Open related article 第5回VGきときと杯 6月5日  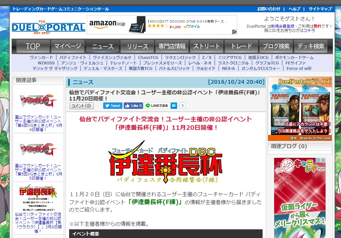pos(39,172)
